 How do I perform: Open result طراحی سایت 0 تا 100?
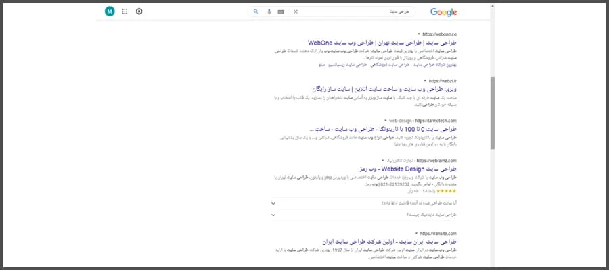[x=383, y=129]
